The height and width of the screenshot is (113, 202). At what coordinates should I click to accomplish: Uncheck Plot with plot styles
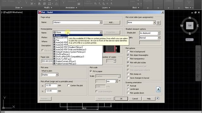tap(128, 62)
